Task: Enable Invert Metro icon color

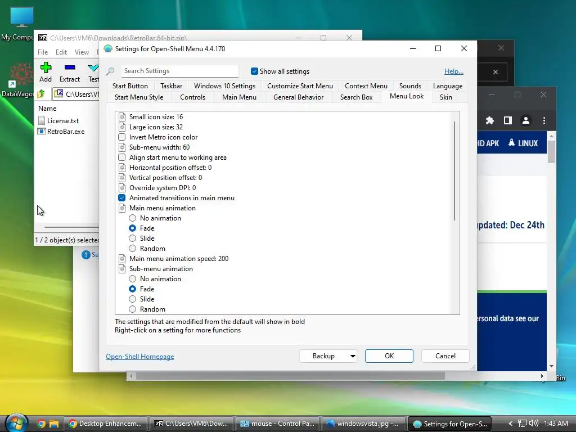Action: (122, 137)
